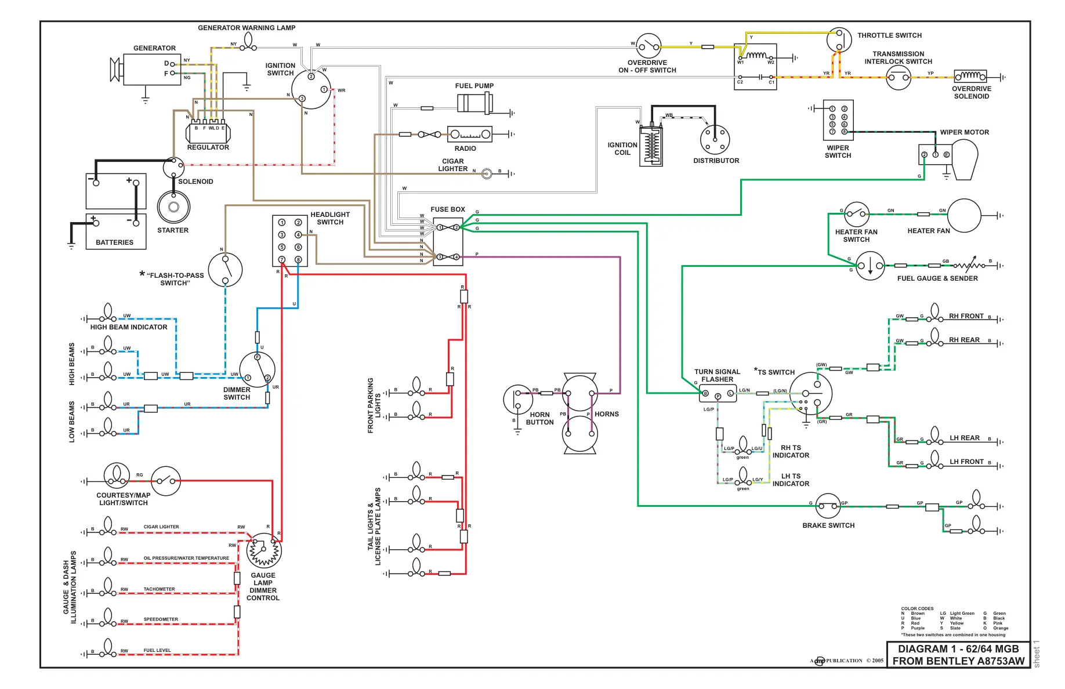Screen dimensions: 1065x689
Task: Click the overdrive relay box
Action: click(756, 67)
